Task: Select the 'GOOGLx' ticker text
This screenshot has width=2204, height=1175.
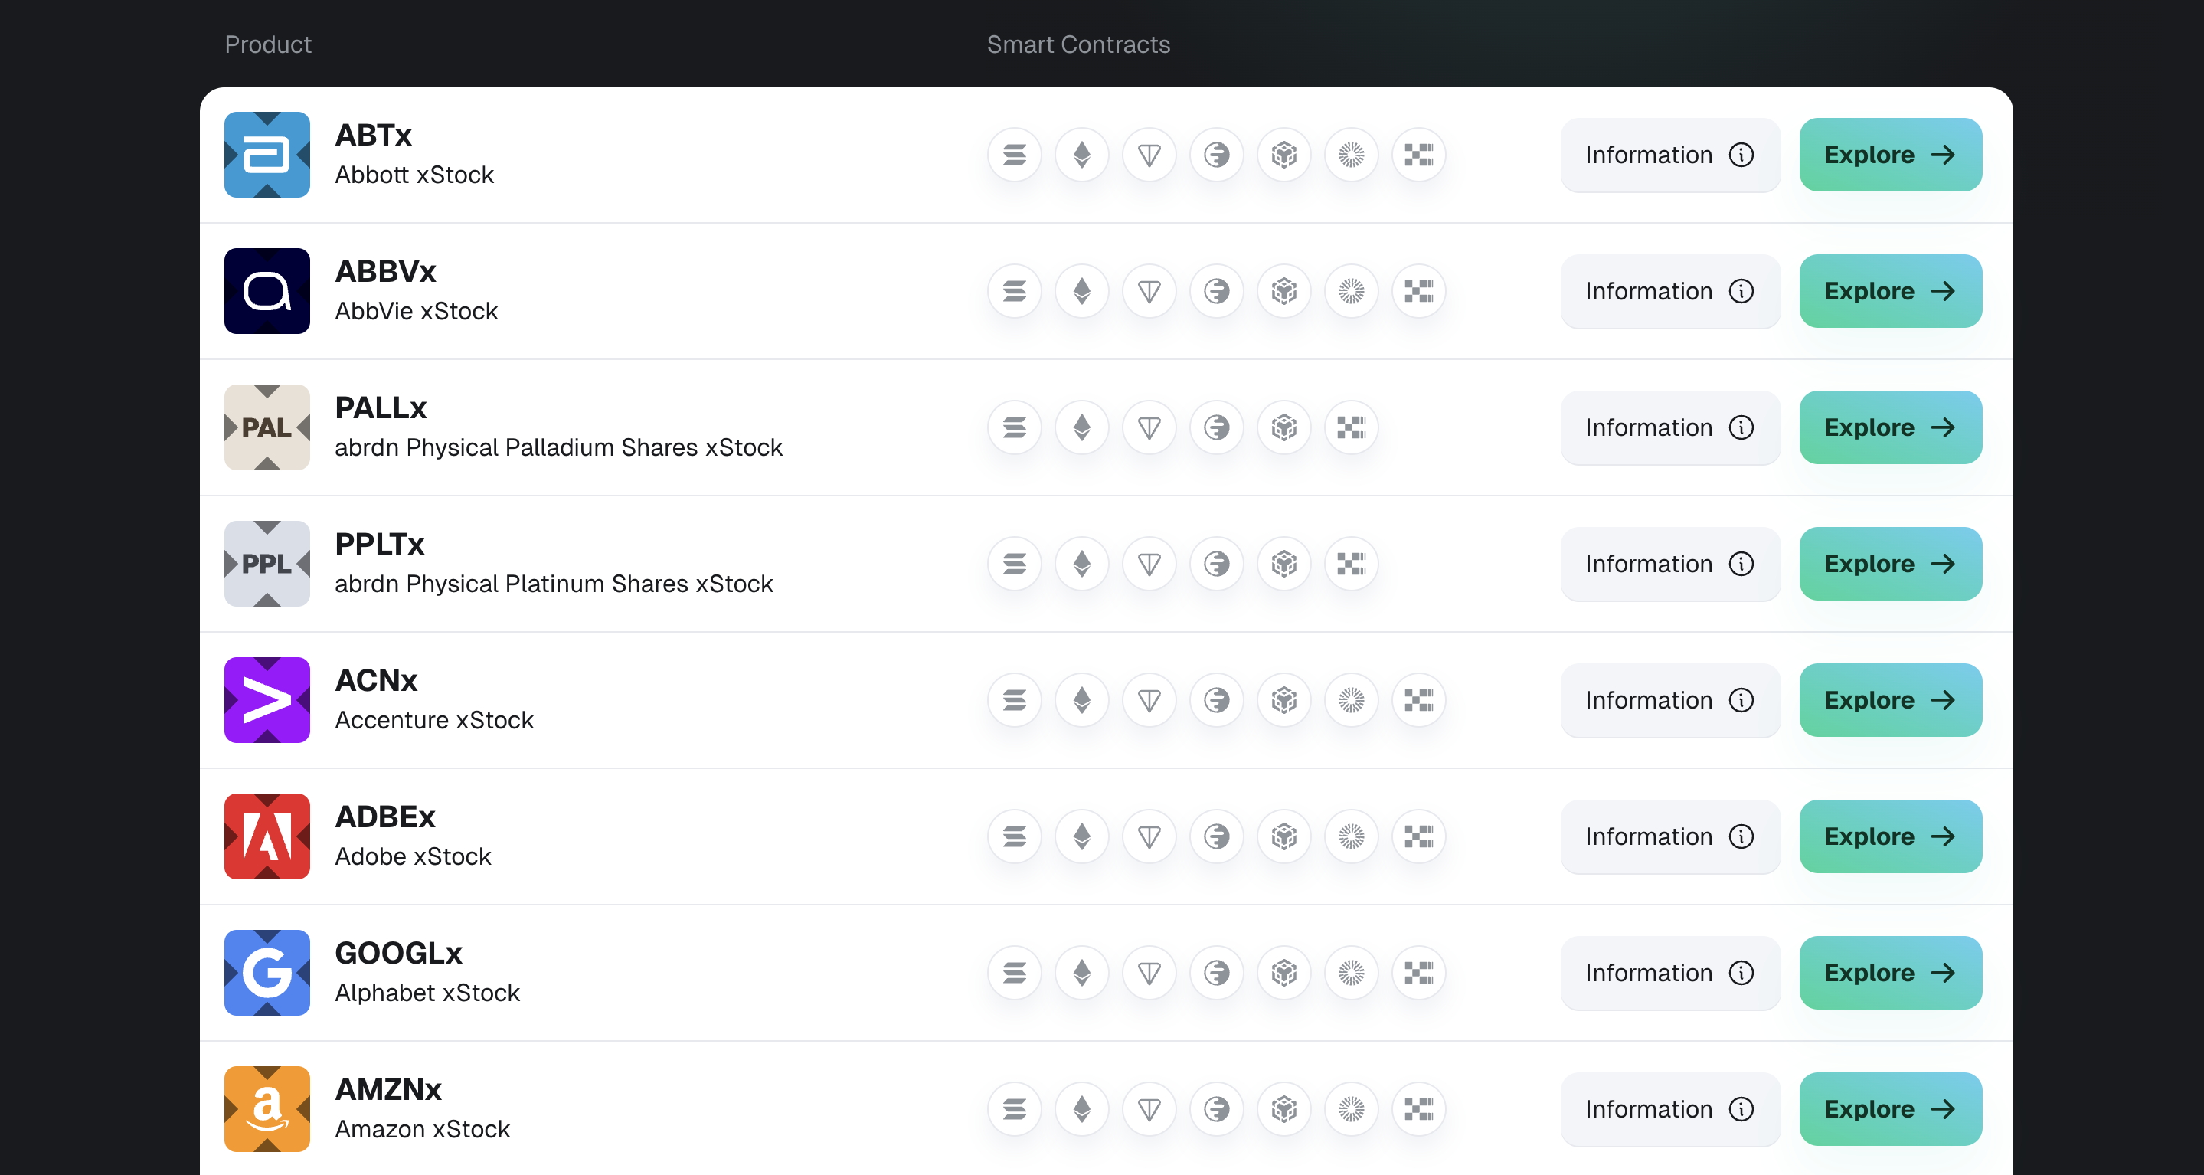Action: [399, 953]
